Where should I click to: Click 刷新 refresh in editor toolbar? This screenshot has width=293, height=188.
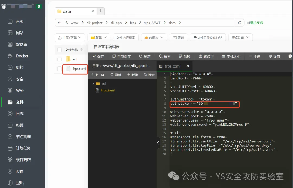(145, 56)
